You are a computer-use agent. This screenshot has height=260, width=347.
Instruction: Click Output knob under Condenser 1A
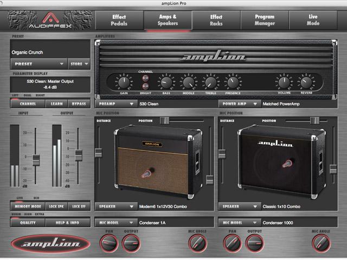click(131, 243)
